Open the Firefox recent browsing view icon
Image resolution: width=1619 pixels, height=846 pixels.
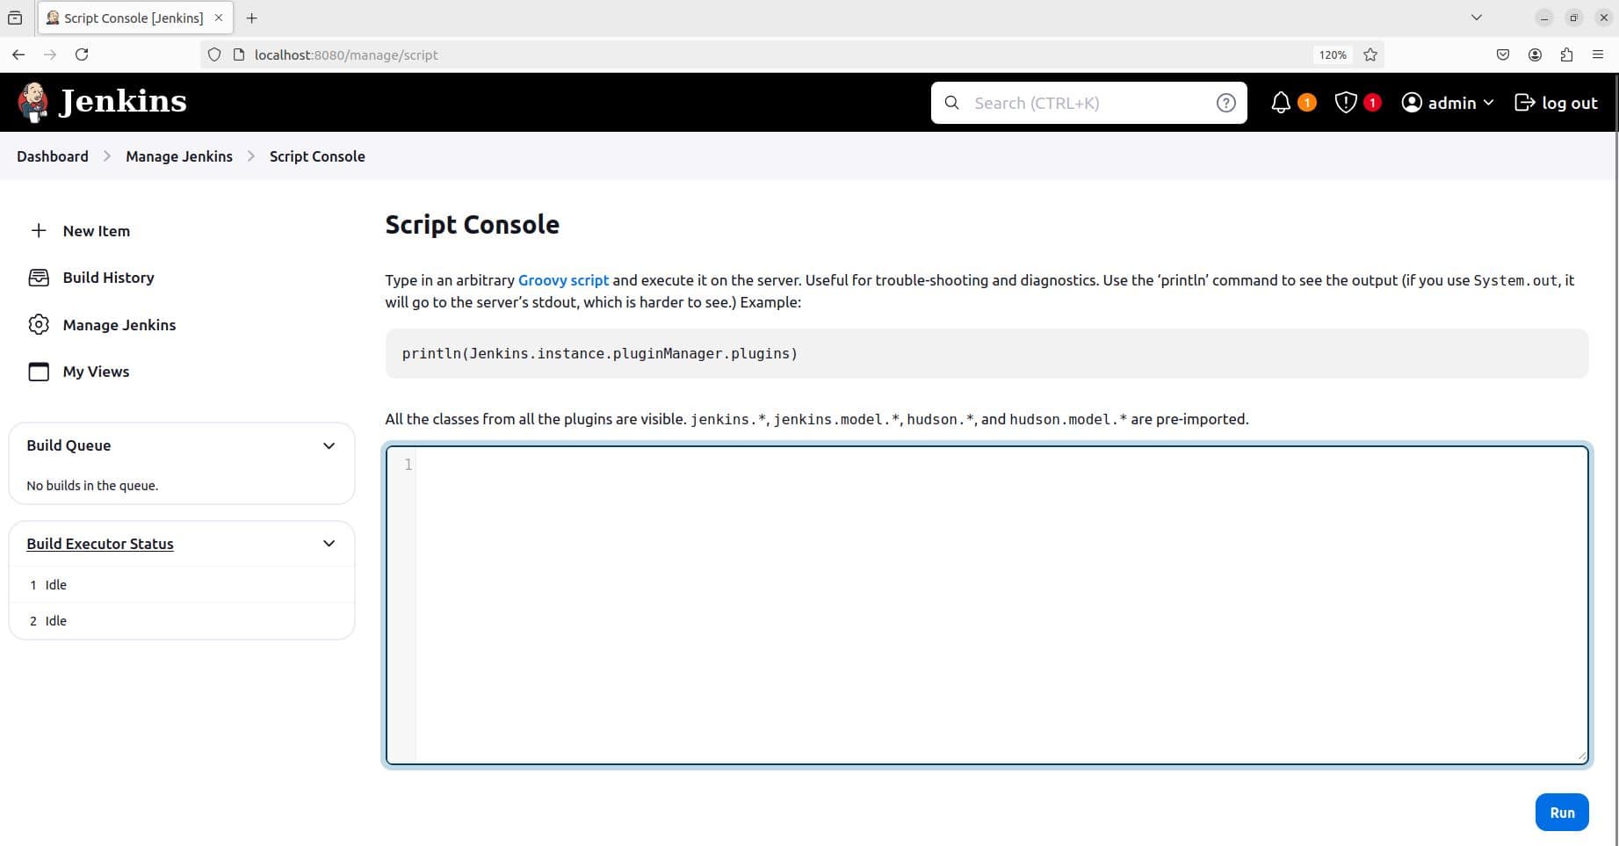click(15, 18)
